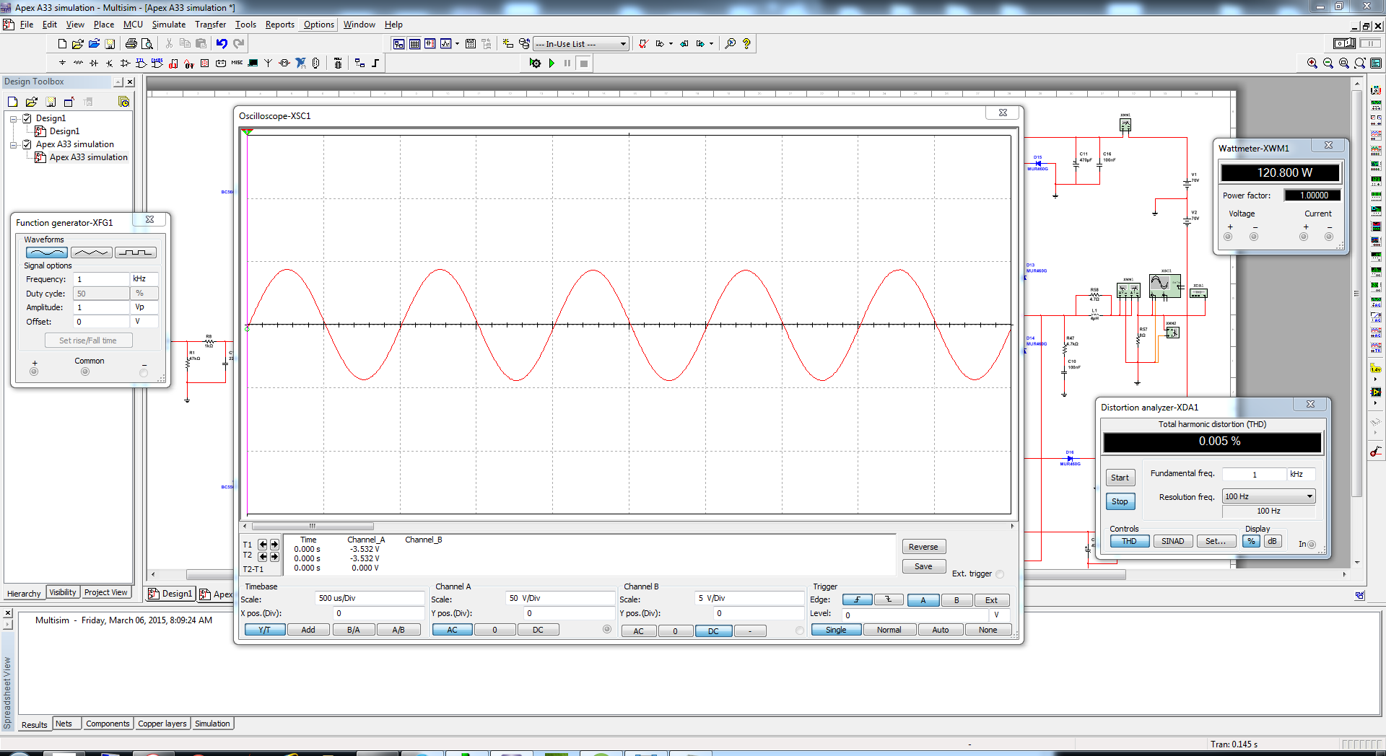This screenshot has height=756, width=1386.
Task: Open Transfer menu
Action: coord(210,25)
